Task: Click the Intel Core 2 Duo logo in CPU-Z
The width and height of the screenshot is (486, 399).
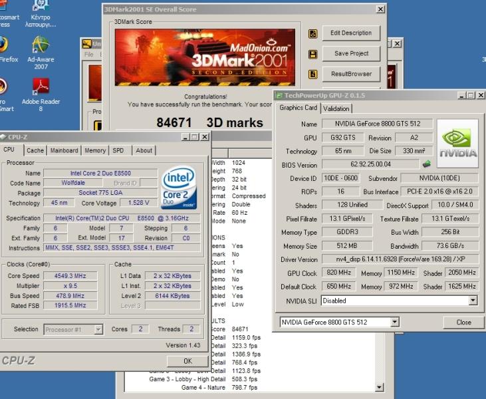Action: pyautogui.click(x=179, y=188)
